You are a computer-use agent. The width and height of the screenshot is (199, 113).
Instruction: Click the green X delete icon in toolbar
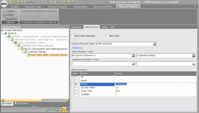pos(59,2)
